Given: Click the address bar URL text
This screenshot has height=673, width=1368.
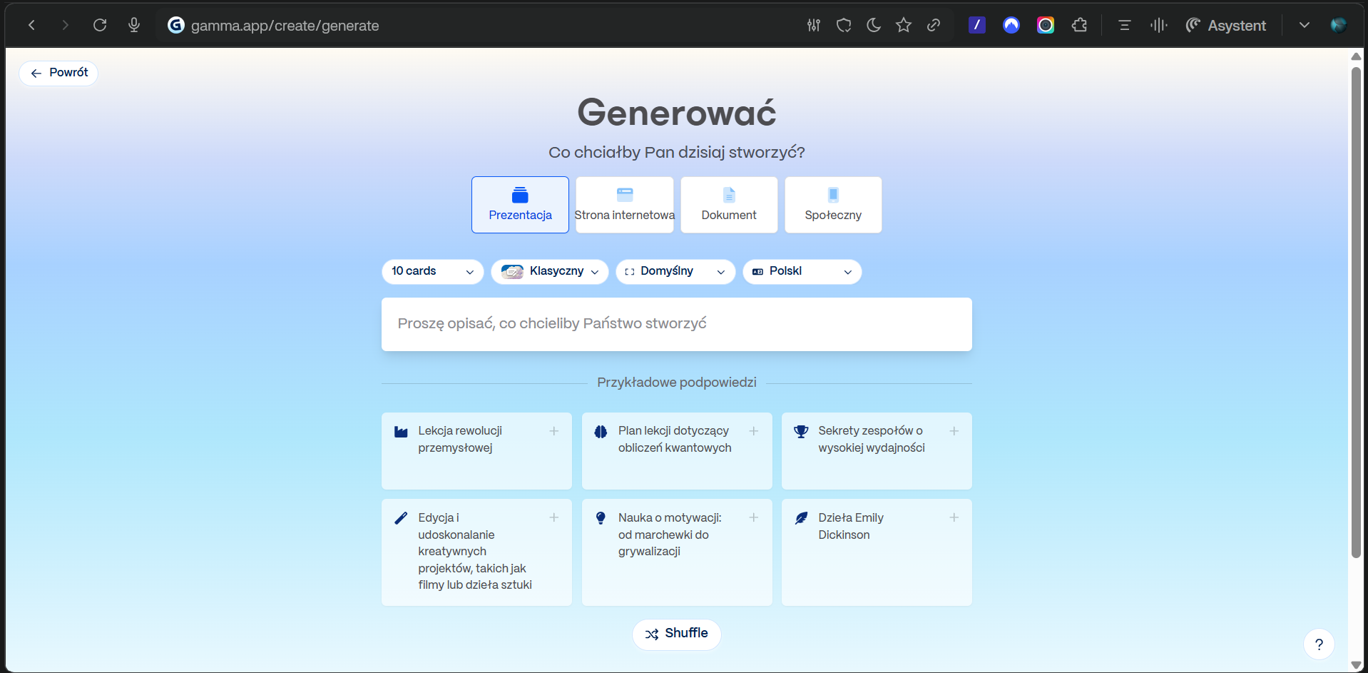Looking at the screenshot, I should click(285, 26).
